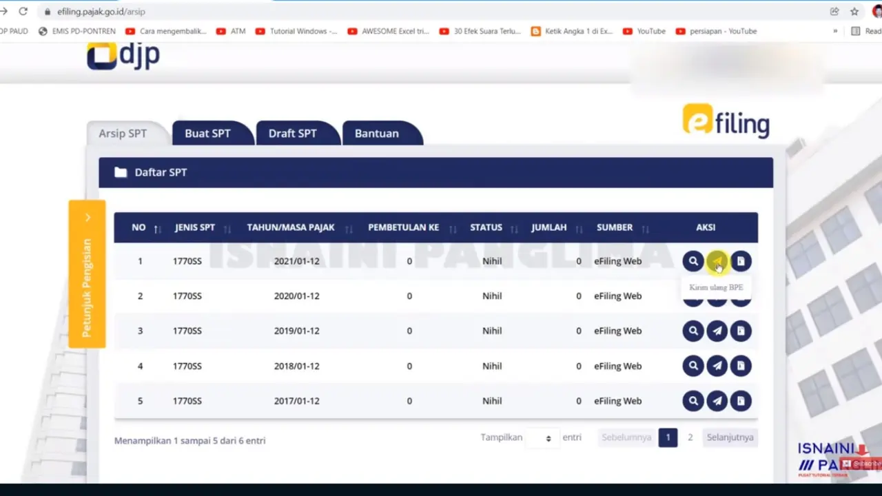Click the paper-plane icon in the 2019/01-12 row

point(717,331)
